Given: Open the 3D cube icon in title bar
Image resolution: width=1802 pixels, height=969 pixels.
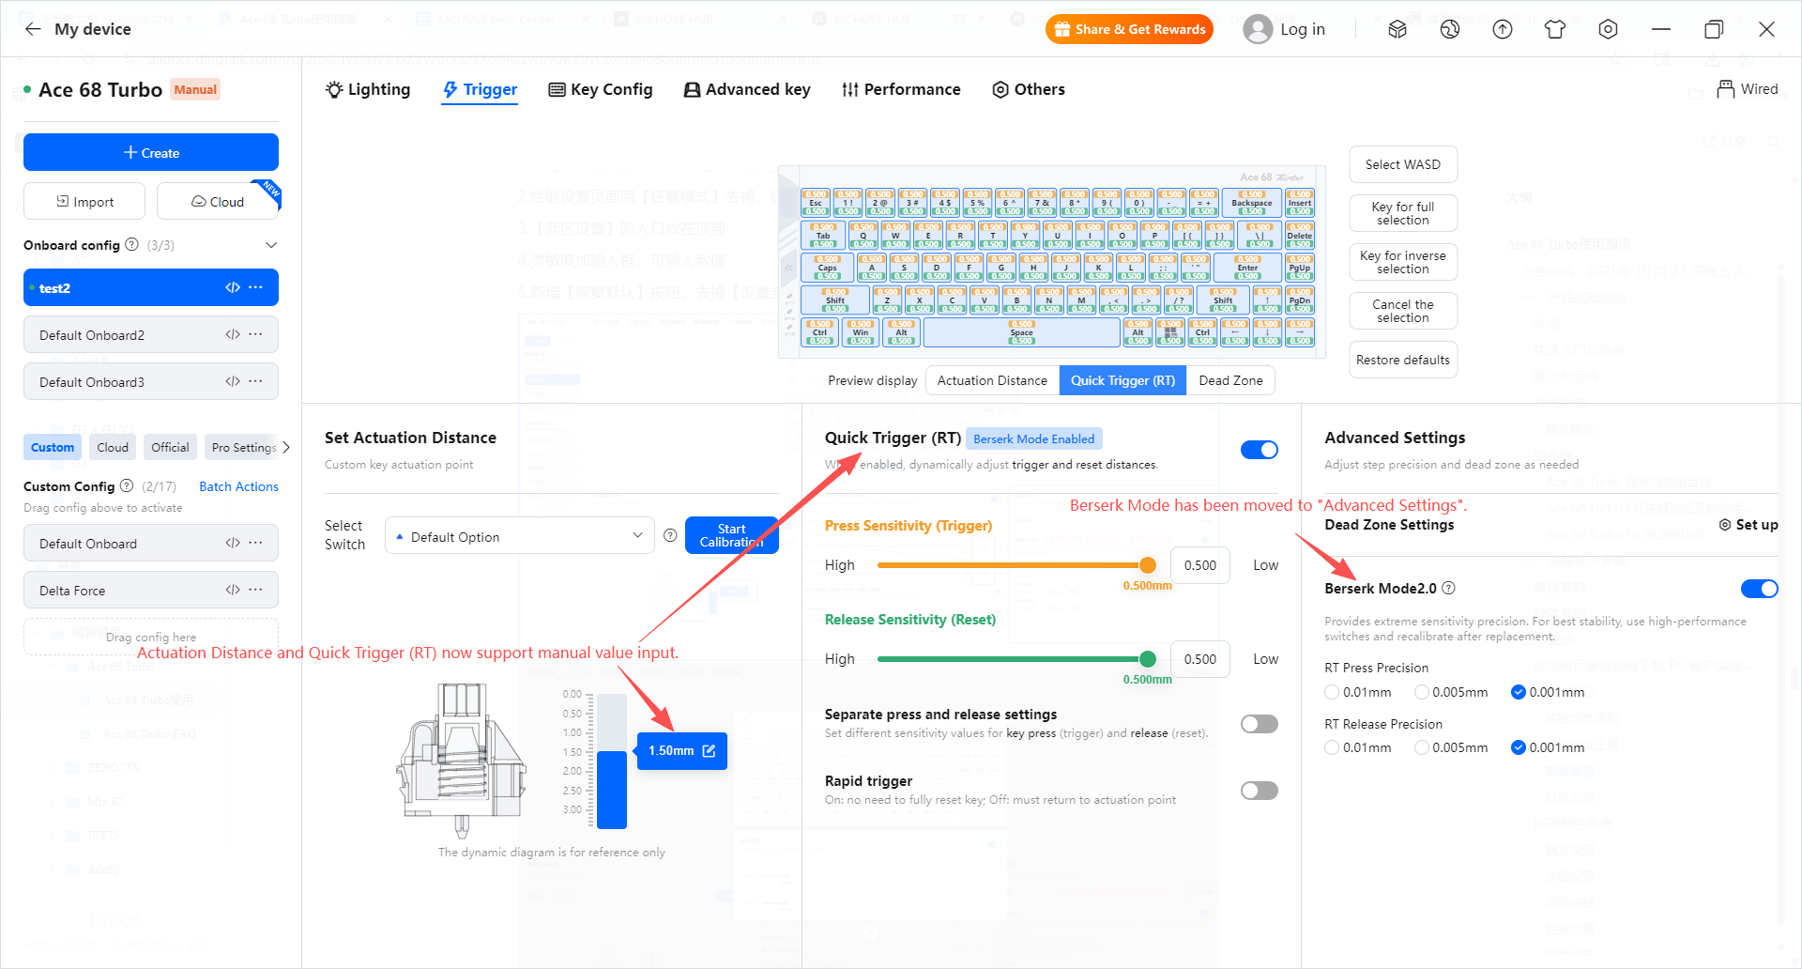Looking at the screenshot, I should tap(1397, 29).
